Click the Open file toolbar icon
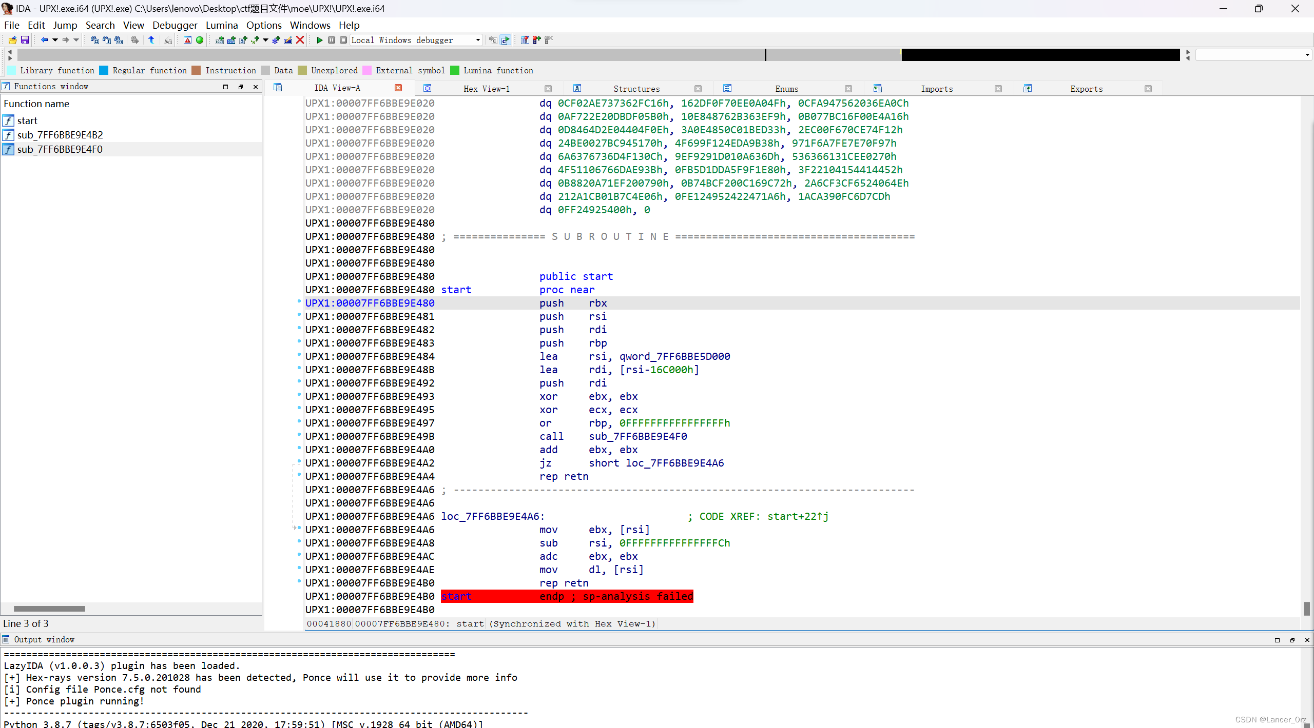 [x=12, y=40]
